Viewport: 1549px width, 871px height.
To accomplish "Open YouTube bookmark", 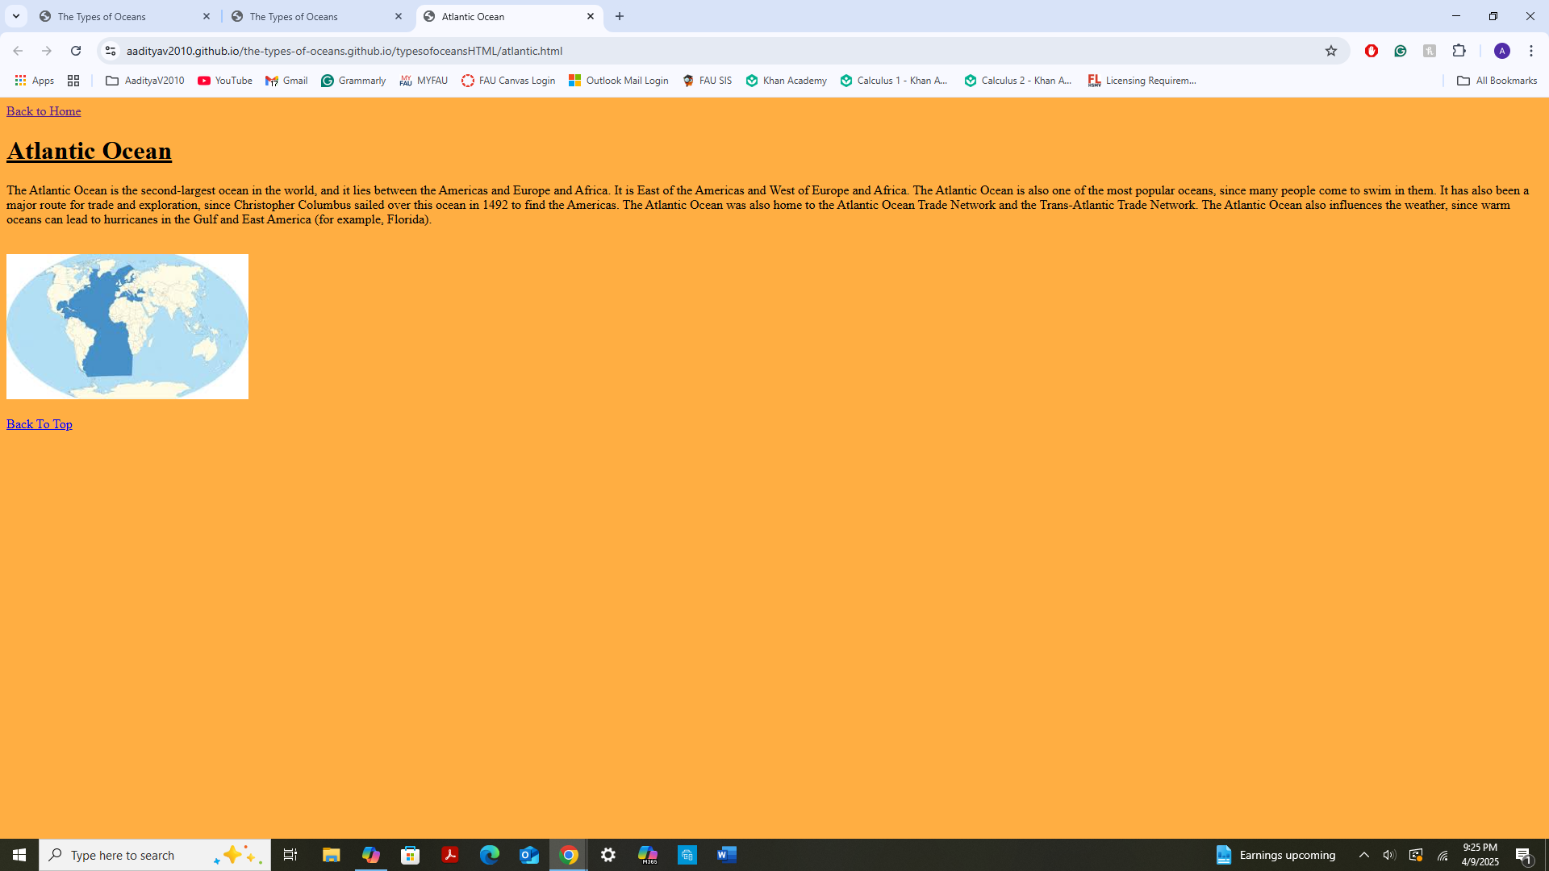I will click(225, 81).
